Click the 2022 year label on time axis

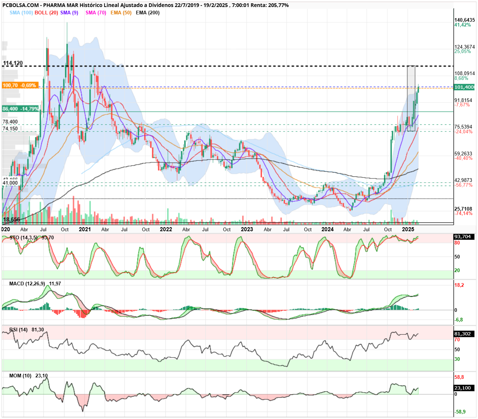[x=166, y=229]
